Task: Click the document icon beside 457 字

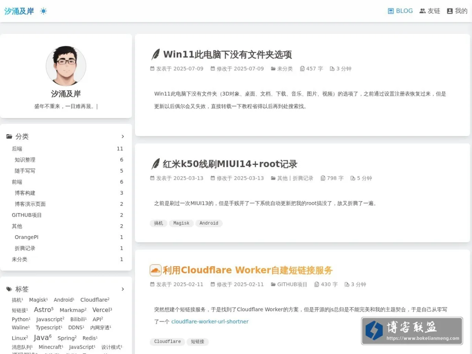Action: click(302, 68)
